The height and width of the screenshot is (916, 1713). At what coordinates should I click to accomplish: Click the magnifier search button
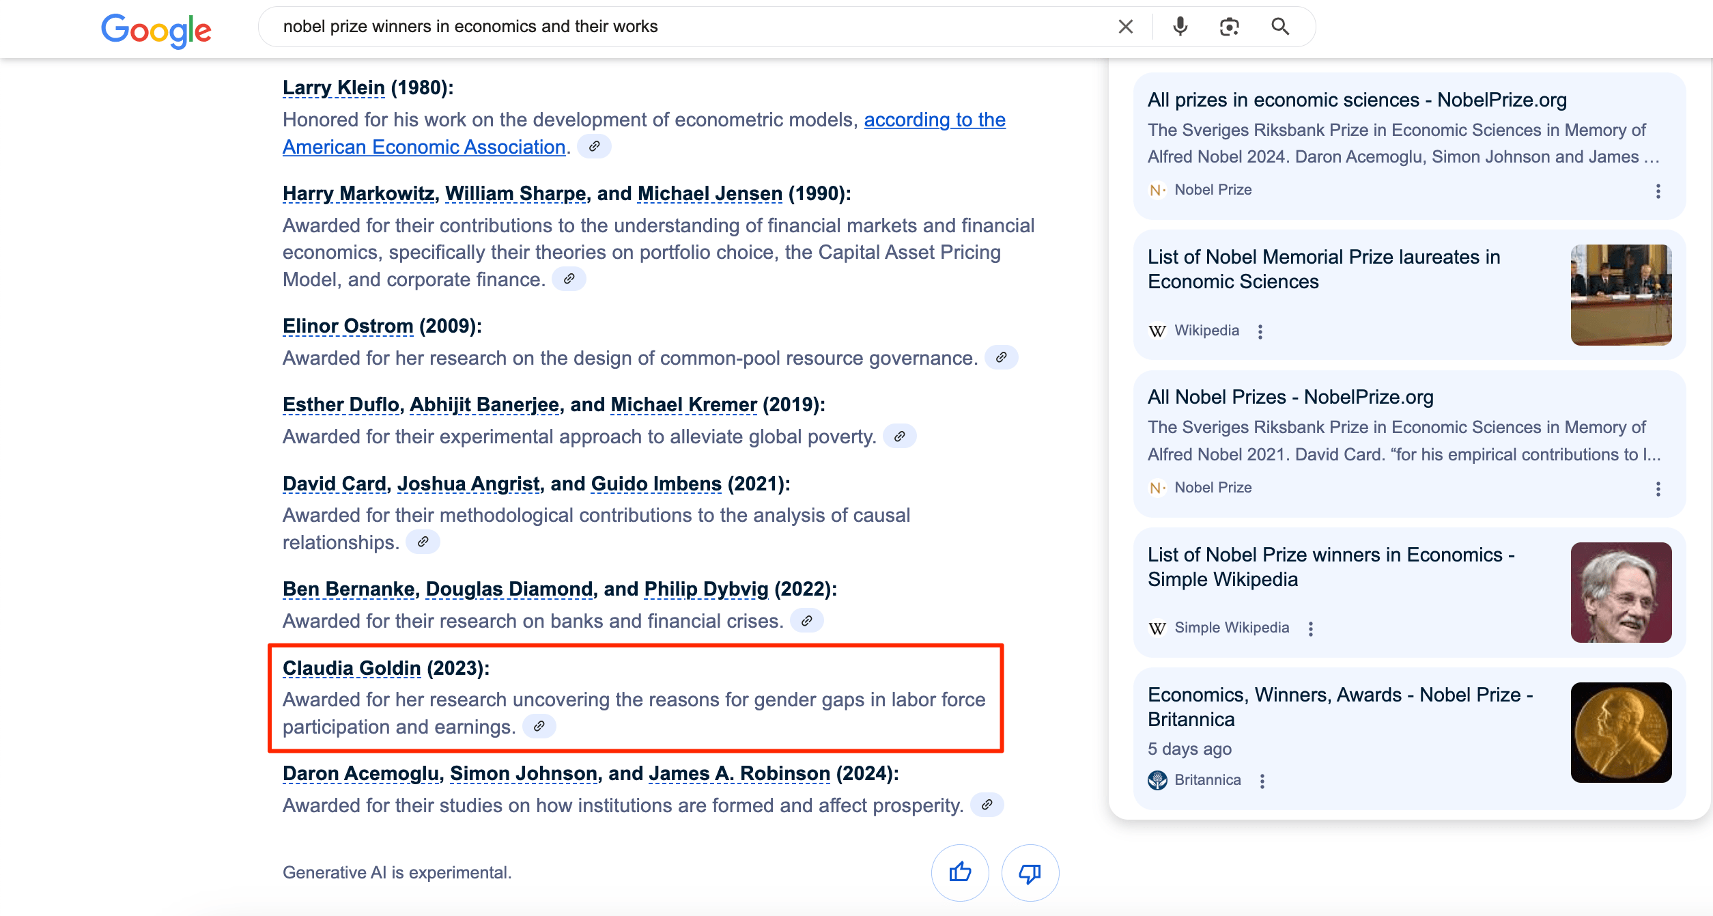[1280, 27]
